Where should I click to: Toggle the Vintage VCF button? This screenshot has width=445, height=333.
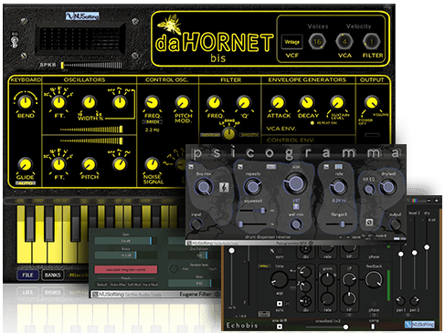(x=291, y=42)
